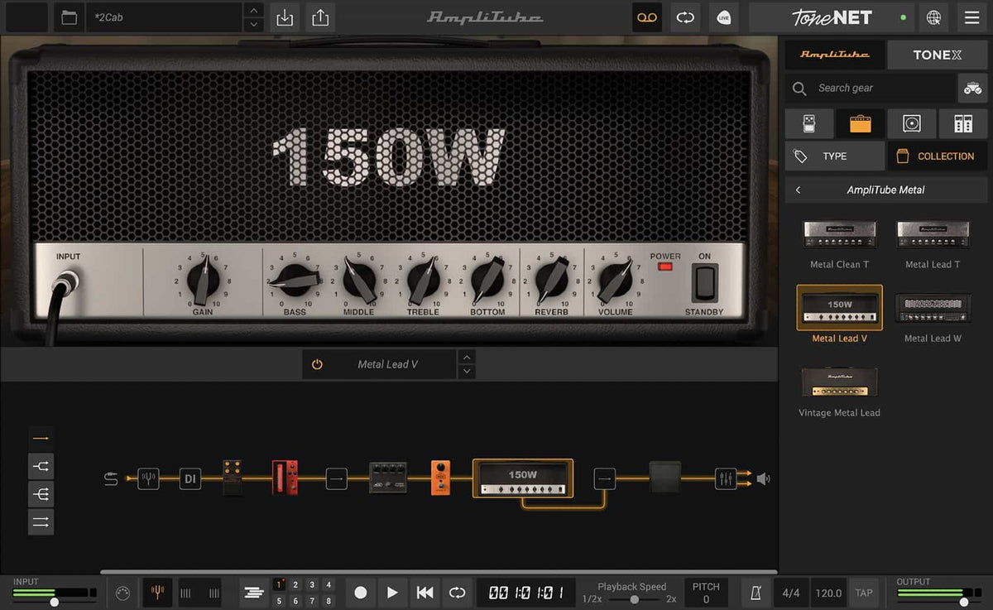Select the parallel dual chain routing
The width and height of the screenshot is (993, 610).
click(x=41, y=521)
